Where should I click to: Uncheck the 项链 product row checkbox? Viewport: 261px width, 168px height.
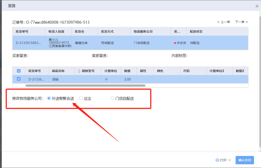click(x=19, y=79)
